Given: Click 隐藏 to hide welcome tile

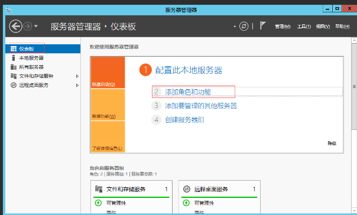Looking at the screenshot, I should point(332,143).
